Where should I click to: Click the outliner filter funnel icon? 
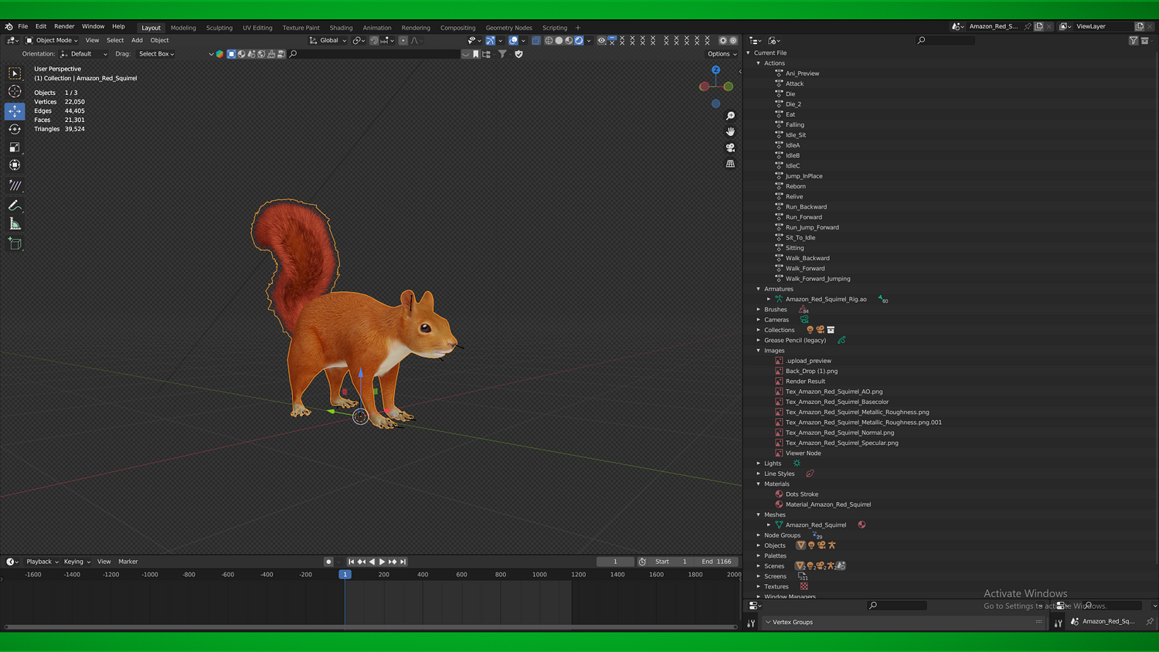coord(1134,40)
